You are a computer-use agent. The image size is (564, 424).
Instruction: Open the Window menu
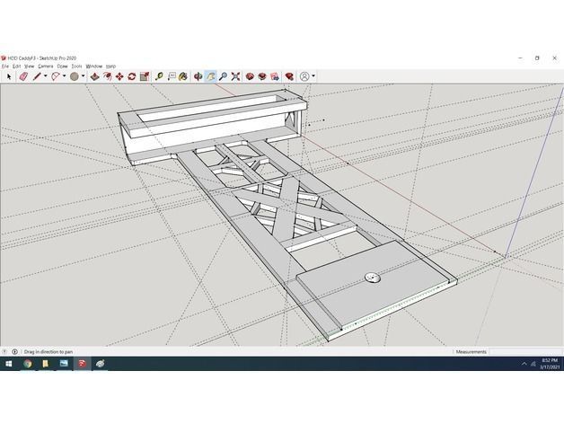(x=94, y=66)
